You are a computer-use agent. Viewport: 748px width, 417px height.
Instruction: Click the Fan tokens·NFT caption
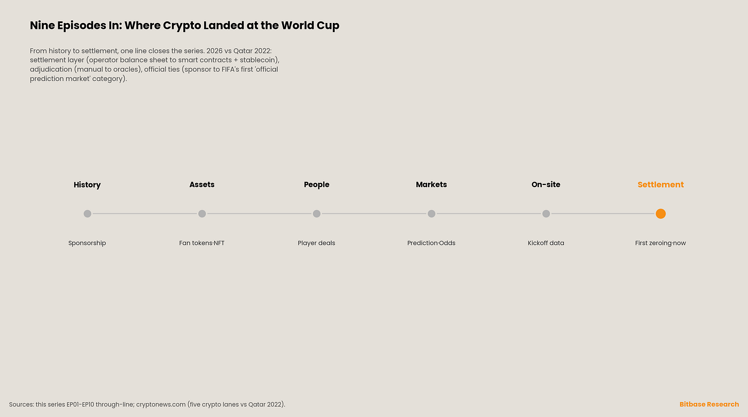tap(202, 243)
